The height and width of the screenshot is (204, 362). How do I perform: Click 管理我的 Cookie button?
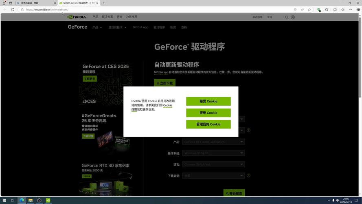[x=208, y=124]
